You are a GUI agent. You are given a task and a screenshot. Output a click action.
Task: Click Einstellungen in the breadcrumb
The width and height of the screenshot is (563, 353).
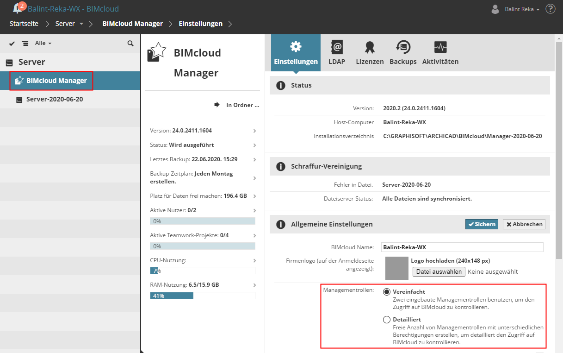(x=200, y=24)
